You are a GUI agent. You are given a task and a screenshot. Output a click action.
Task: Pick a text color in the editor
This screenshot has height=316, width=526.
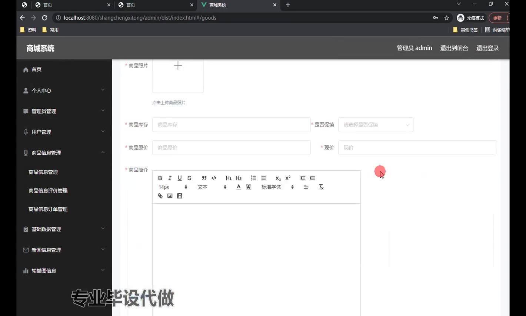(x=239, y=187)
